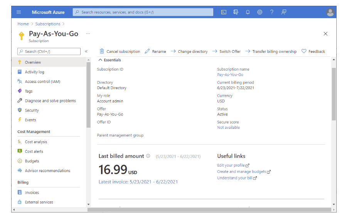
Task: Click the Pay-As-You-Go subscription name link
Action: point(230,74)
